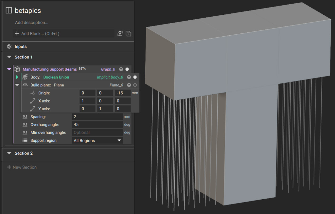Image resolution: width=335 pixels, height=214 pixels.
Task: Edit the Spacing value field
Action: click(x=97, y=116)
